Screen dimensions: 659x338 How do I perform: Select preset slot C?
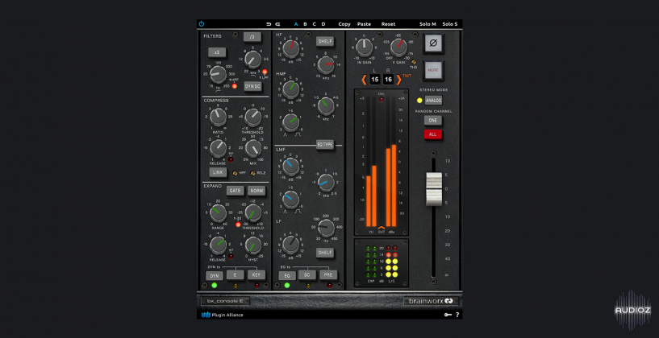click(314, 24)
